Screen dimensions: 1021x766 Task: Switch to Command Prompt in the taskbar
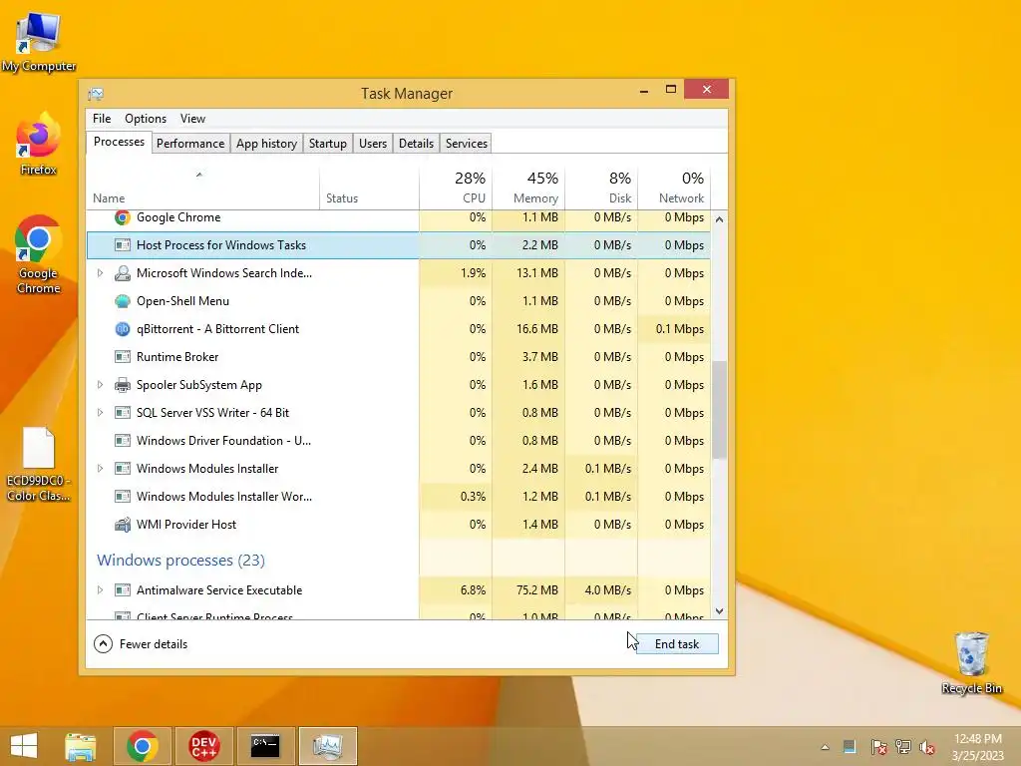[265, 746]
